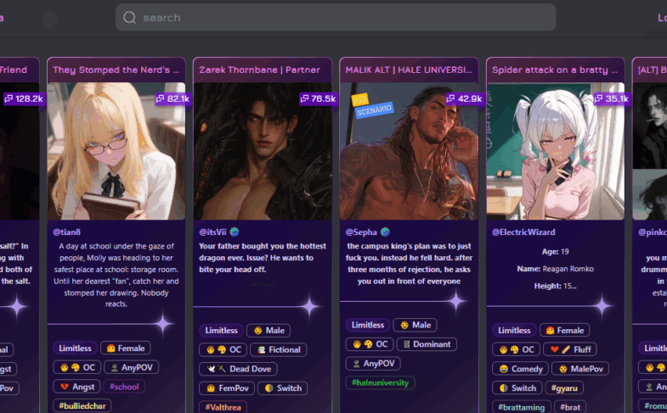Open 'Spider attack on a bratty' card title
The width and height of the screenshot is (667, 413).
pos(555,70)
